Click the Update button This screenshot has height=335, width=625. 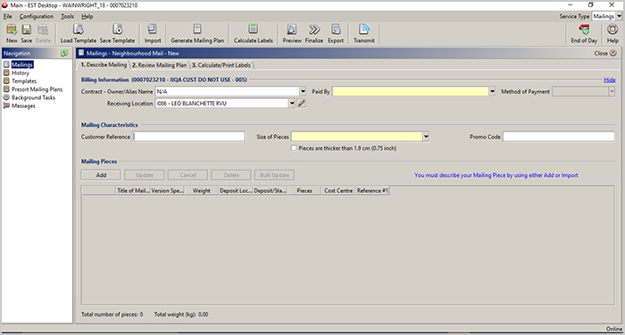click(145, 175)
